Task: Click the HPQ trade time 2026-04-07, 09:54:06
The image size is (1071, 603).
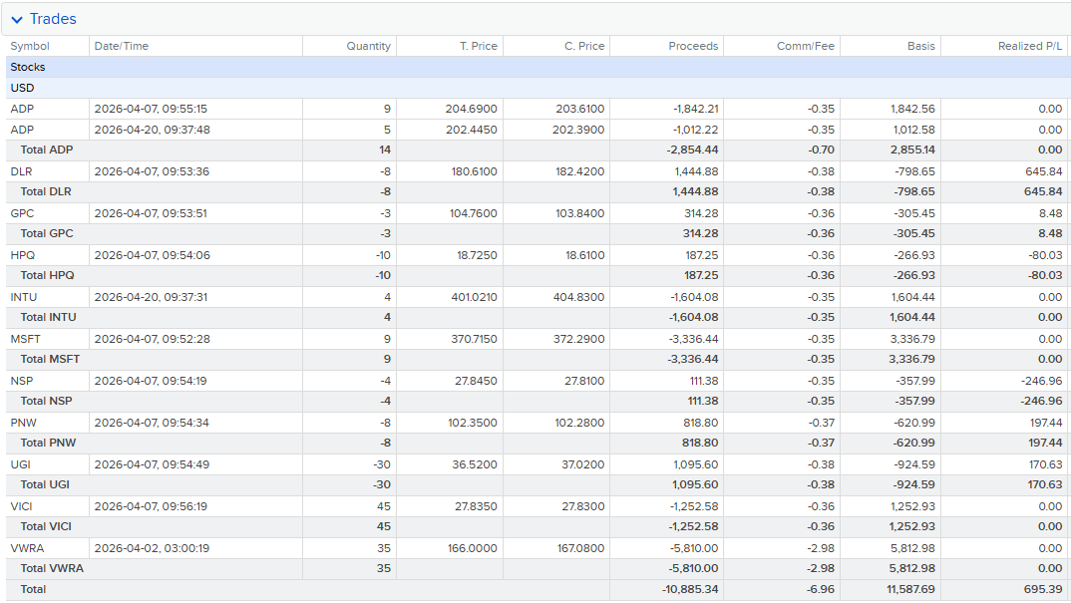Action: pos(153,255)
